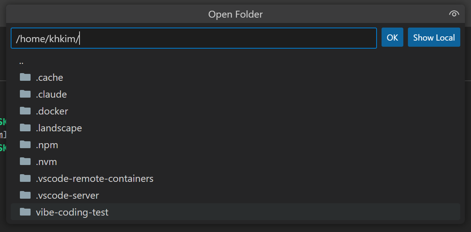The width and height of the screenshot is (471, 232).
Task: Click the vibe-coding-test folder icon
Action: [x=25, y=212]
